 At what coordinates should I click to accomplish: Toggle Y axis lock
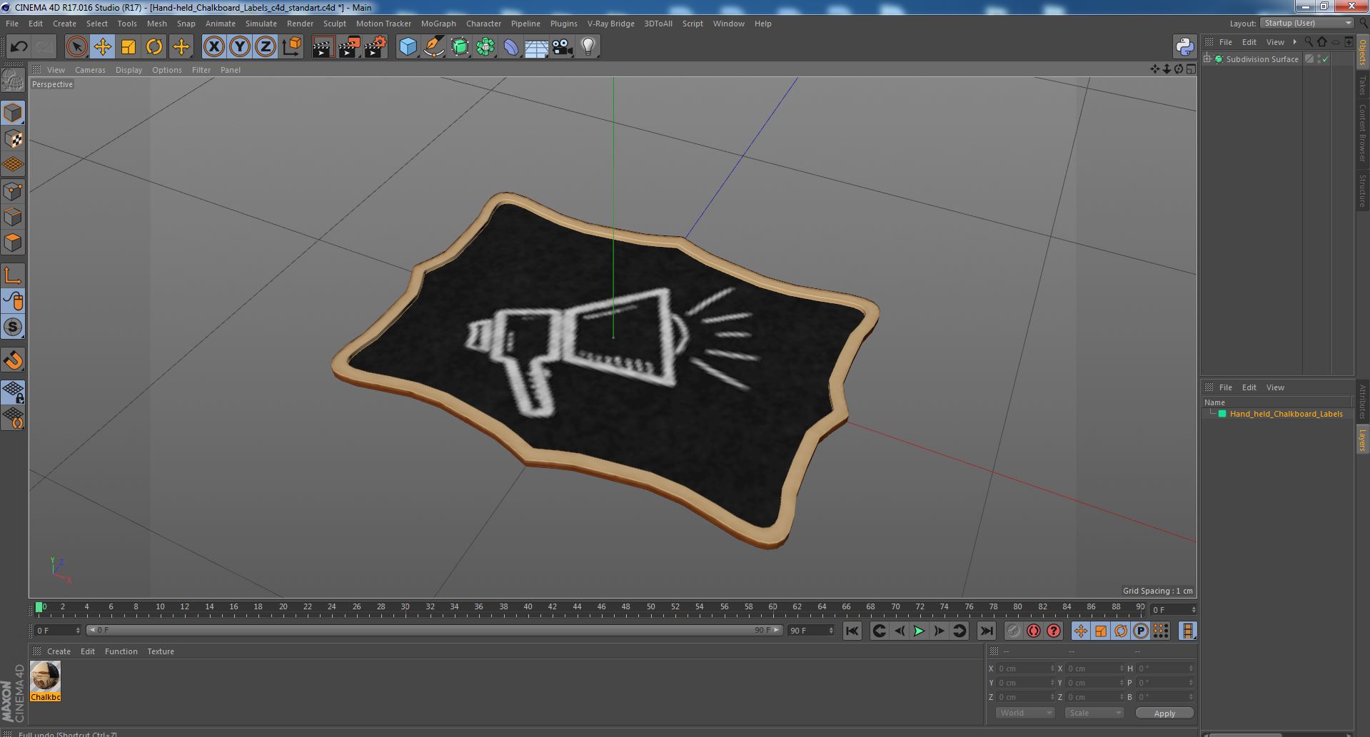click(239, 47)
